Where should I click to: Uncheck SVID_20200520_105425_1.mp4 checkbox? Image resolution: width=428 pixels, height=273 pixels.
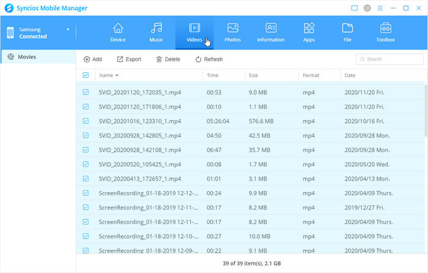pyautogui.click(x=86, y=164)
